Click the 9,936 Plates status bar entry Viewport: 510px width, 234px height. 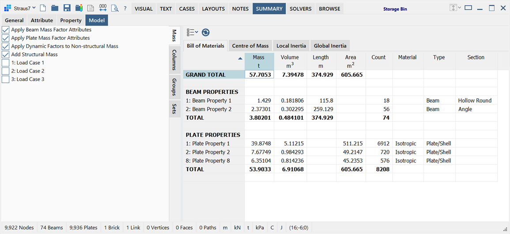click(83, 227)
